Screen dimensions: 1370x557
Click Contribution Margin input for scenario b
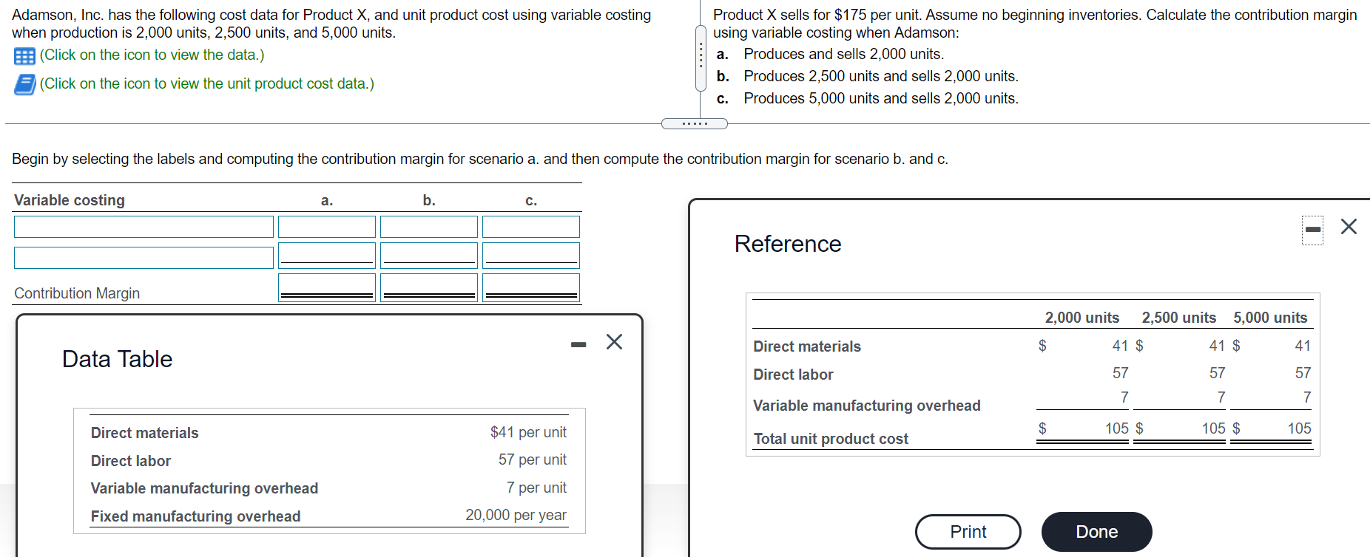(x=428, y=287)
